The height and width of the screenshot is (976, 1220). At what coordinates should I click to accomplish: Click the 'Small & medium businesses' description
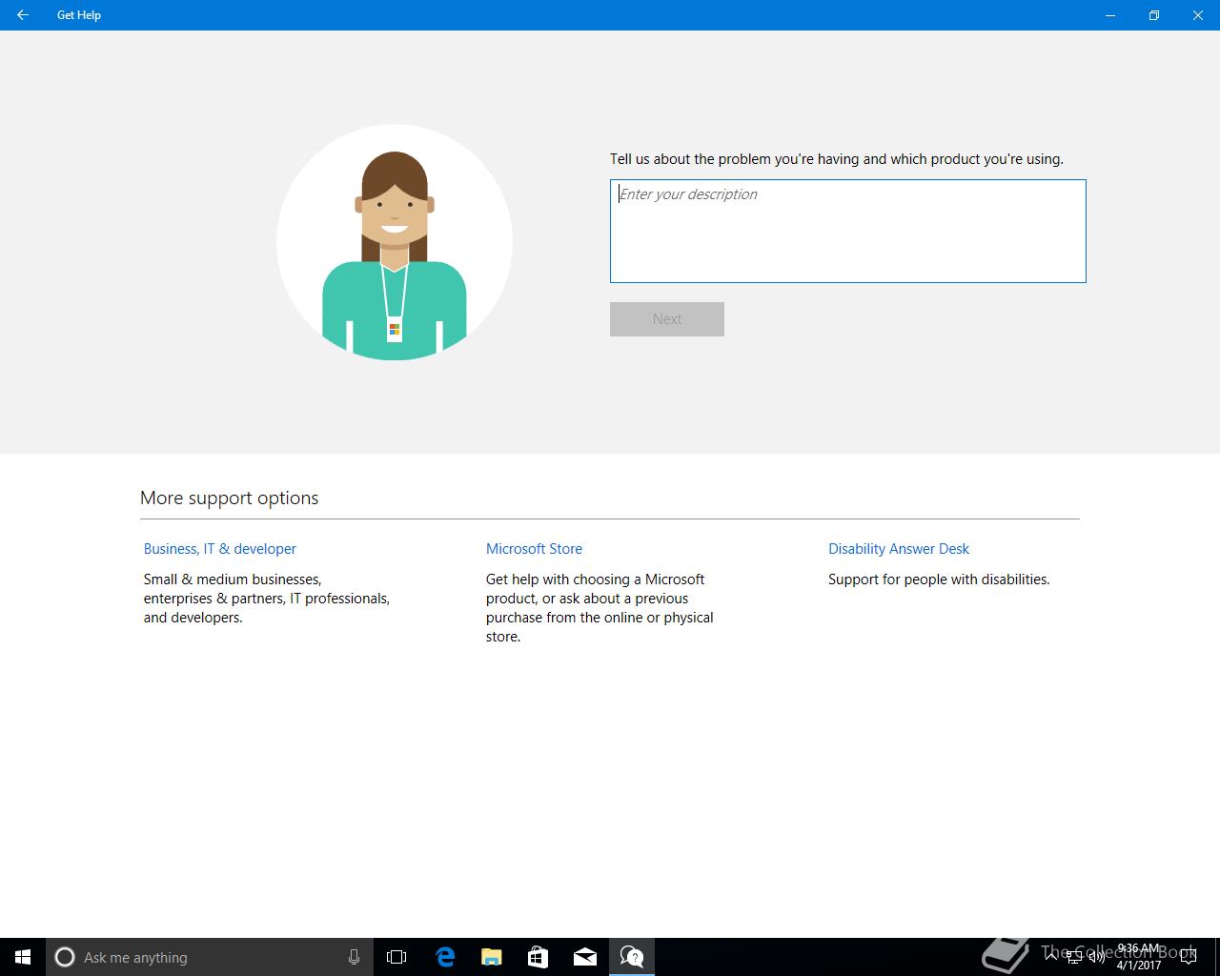pyautogui.click(x=267, y=599)
